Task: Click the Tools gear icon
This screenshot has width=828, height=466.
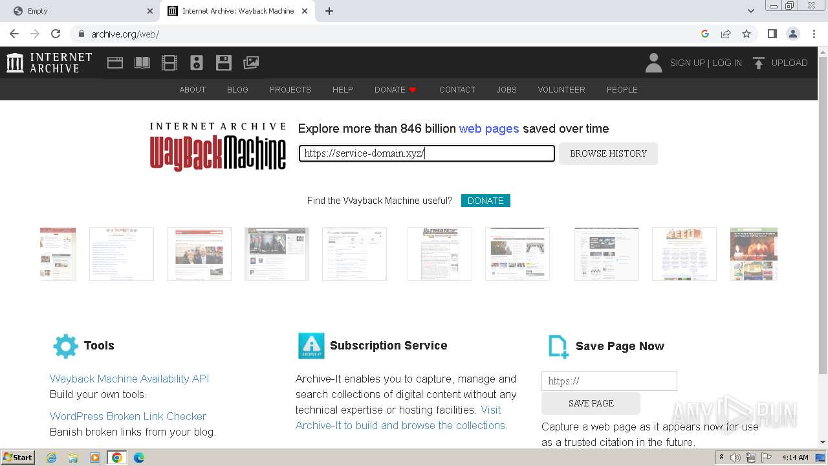Action: point(65,346)
